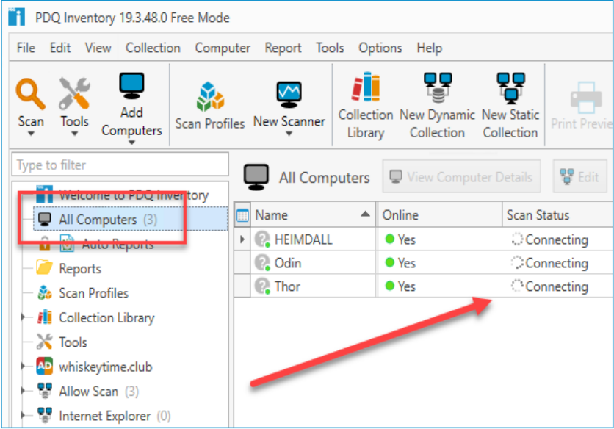
Task: Open the Tools menu in menu bar
Action: [330, 48]
